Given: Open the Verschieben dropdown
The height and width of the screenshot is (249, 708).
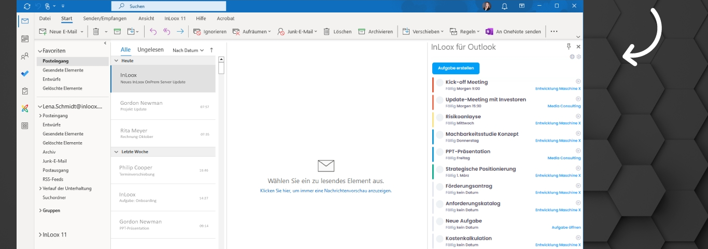Looking at the screenshot, I should (442, 32).
